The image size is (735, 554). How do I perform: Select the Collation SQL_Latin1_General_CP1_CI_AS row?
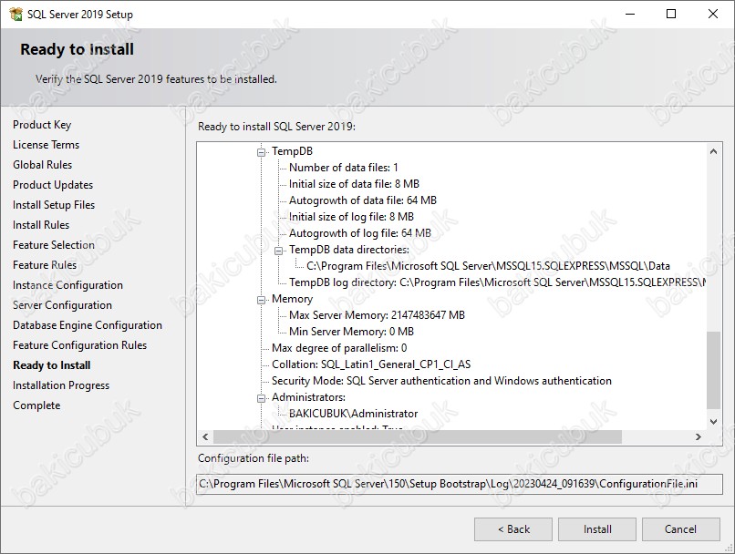click(371, 364)
